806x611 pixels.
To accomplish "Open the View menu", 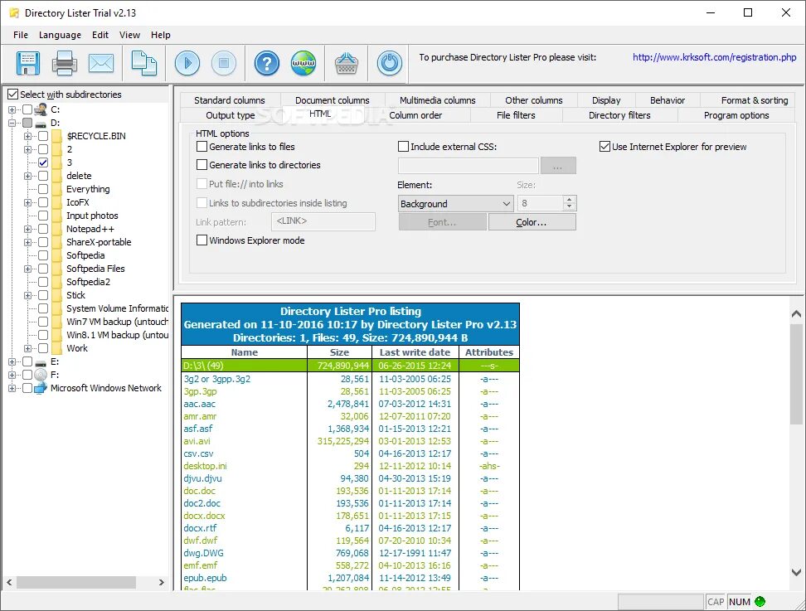I will point(129,35).
